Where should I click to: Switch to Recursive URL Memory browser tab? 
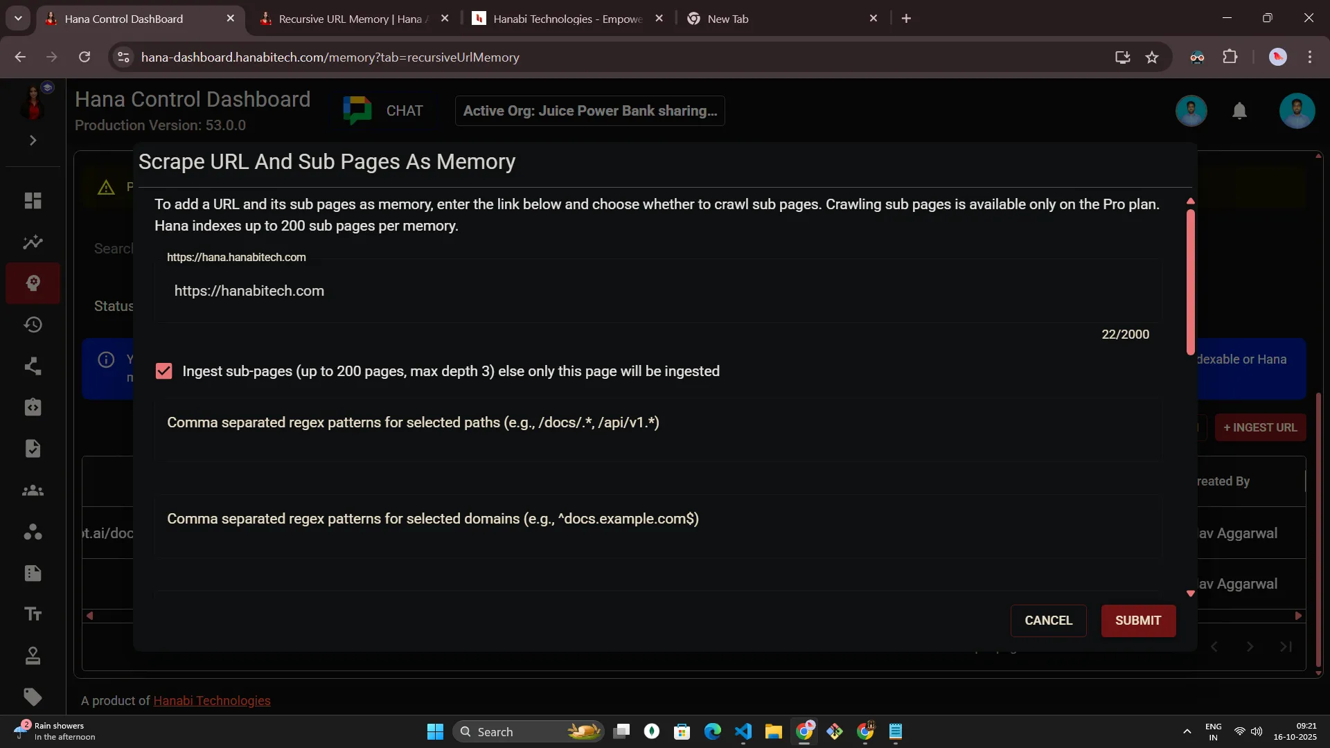click(350, 19)
